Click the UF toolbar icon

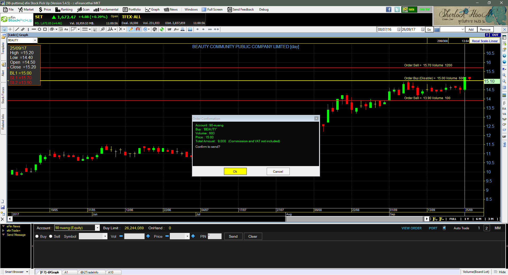tap(170, 29)
